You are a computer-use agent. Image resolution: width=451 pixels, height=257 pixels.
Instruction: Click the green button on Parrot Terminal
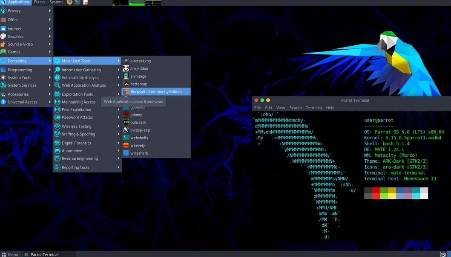pos(262,100)
